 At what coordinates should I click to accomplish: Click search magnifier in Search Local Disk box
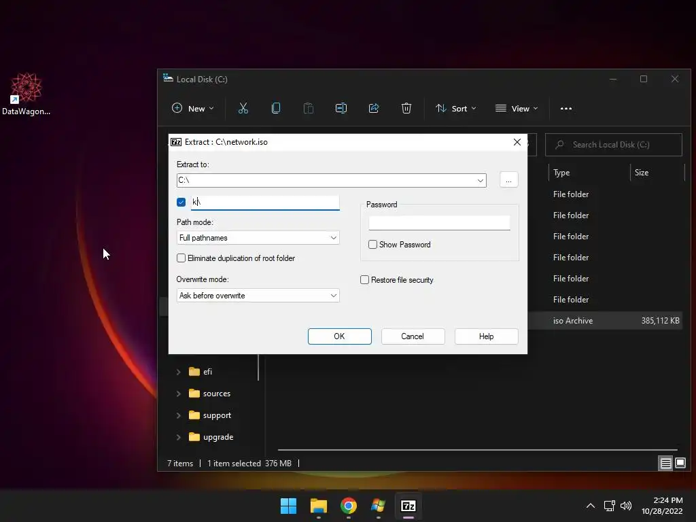[560, 145]
